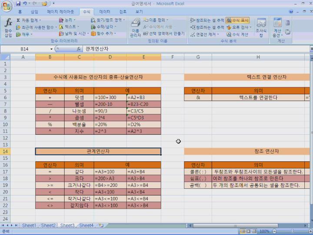The image size is (313, 235).
Task: Open the 함수 추가 menu
Action: [103, 34]
